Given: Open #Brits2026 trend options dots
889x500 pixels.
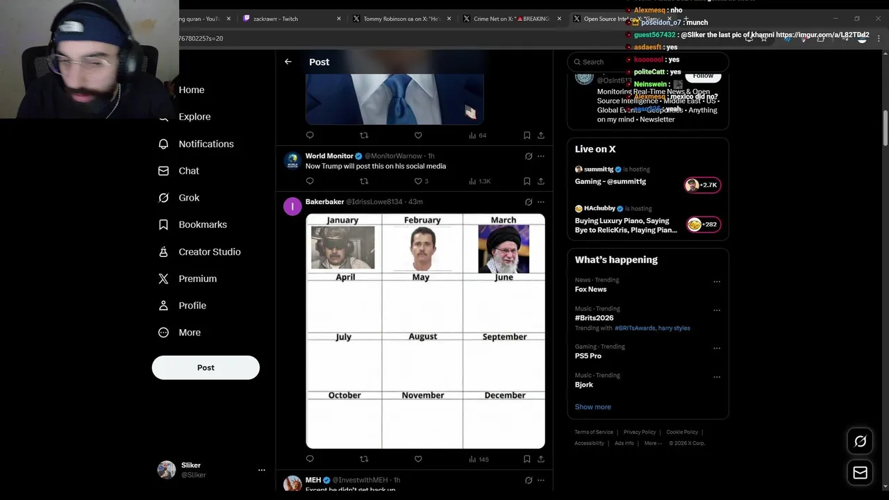Looking at the screenshot, I should [717, 310].
